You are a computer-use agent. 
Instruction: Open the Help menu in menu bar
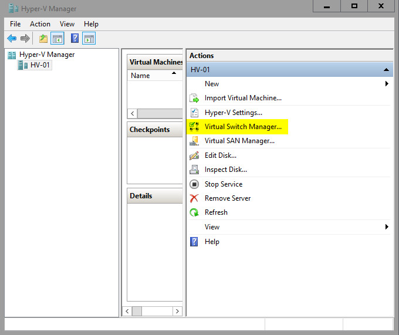(91, 24)
